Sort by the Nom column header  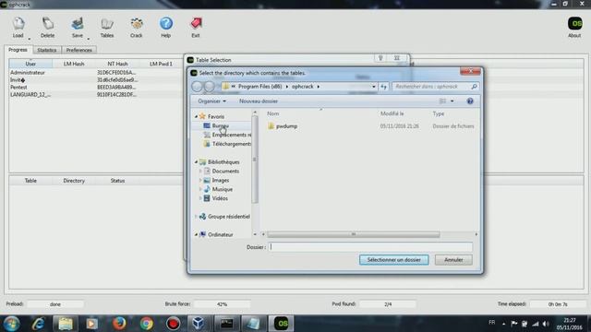click(273, 113)
